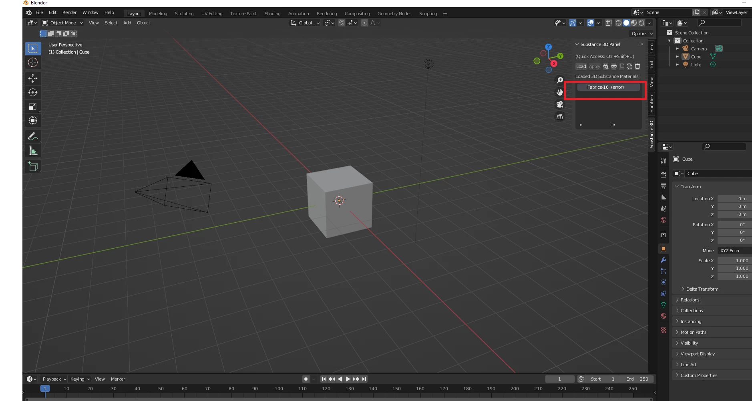Click the refresh icon in Substance 3D Panel
The height and width of the screenshot is (401, 752).
coord(629,66)
